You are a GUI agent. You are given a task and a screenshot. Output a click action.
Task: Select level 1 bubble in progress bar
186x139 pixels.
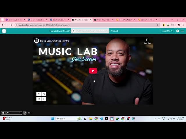coord(74,31)
